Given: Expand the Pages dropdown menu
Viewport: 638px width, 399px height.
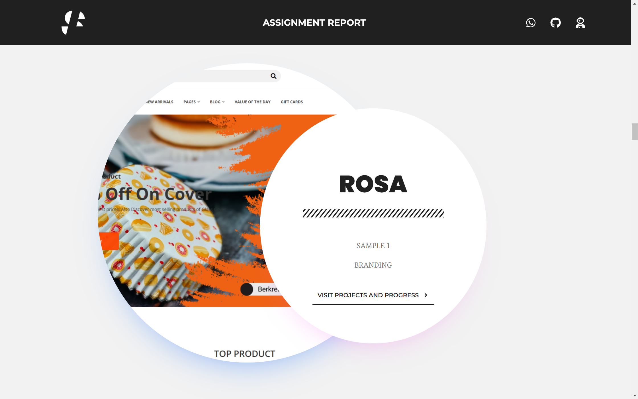Looking at the screenshot, I should [191, 102].
